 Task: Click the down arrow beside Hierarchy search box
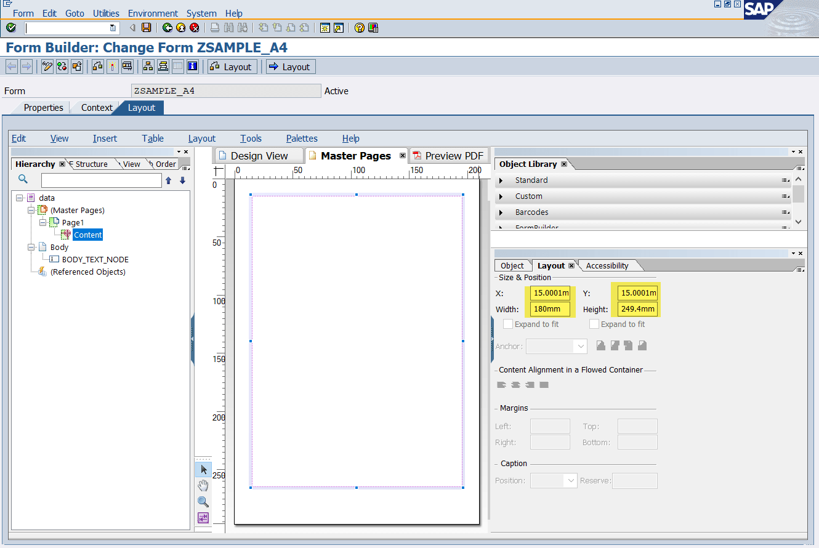point(182,180)
